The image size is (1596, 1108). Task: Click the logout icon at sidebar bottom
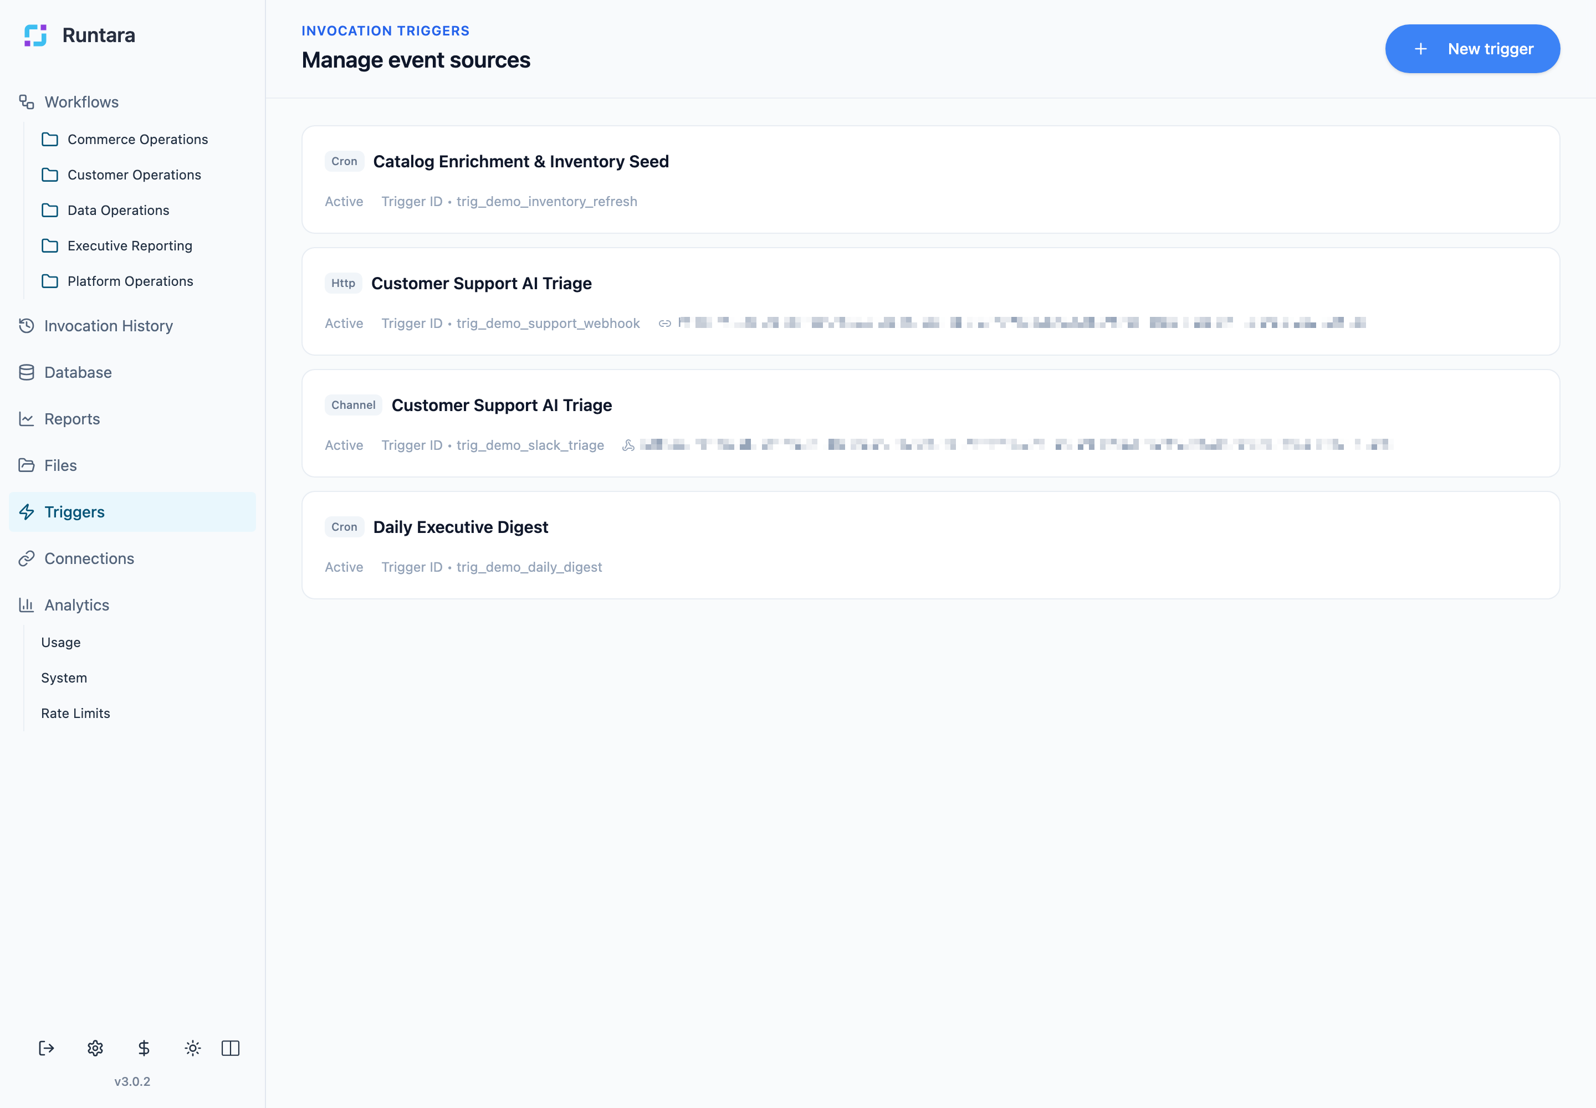[47, 1048]
